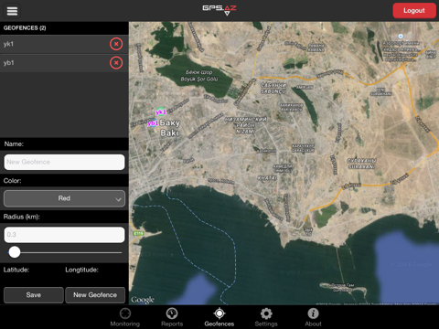The width and height of the screenshot is (439, 329).
Task: Select the yb1 geofence row
Action: tap(64, 63)
